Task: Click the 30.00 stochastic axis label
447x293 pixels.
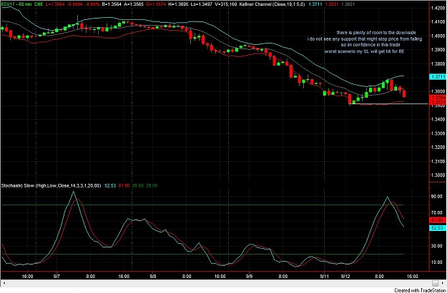Action: pyautogui.click(x=437, y=246)
